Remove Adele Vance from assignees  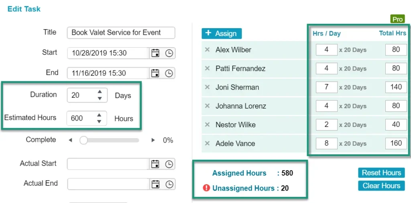(x=208, y=143)
